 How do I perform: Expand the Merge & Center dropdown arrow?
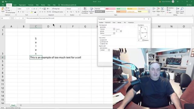click(x=64, y=12)
